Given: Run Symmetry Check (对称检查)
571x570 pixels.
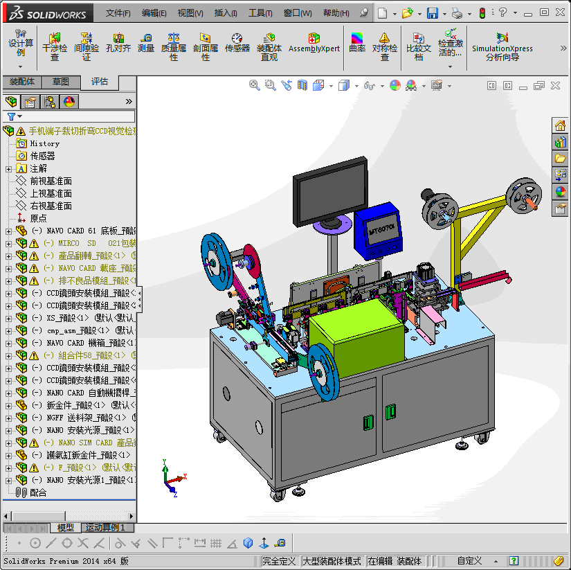Looking at the screenshot, I should [x=385, y=46].
